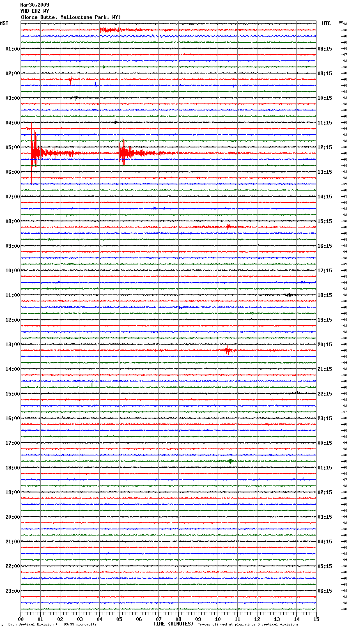Select the "03:00" MST hour label

pyautogui.click(x=13, y=98)
